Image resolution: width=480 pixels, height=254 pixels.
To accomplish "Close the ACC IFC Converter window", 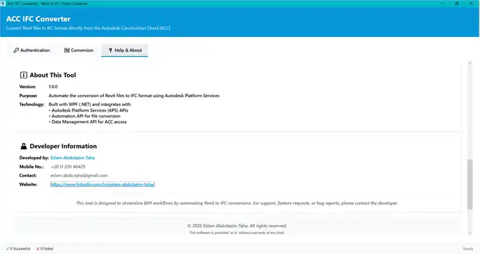I will [x=471, y=3].
